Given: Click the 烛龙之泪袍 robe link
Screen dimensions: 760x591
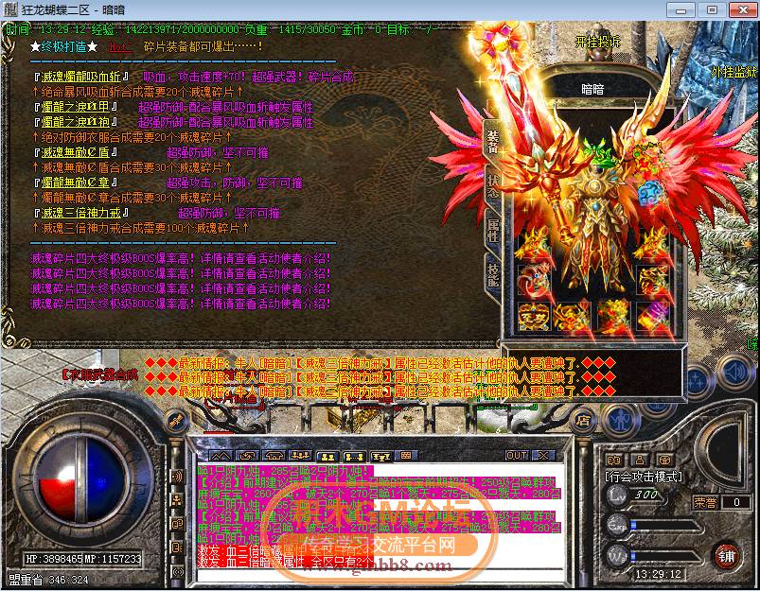Looking at the screenshot, I should click(75, 122).
